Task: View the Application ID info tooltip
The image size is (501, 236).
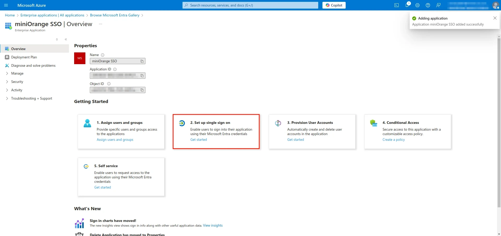Action: pyautogui.click(x=115, y=69)
